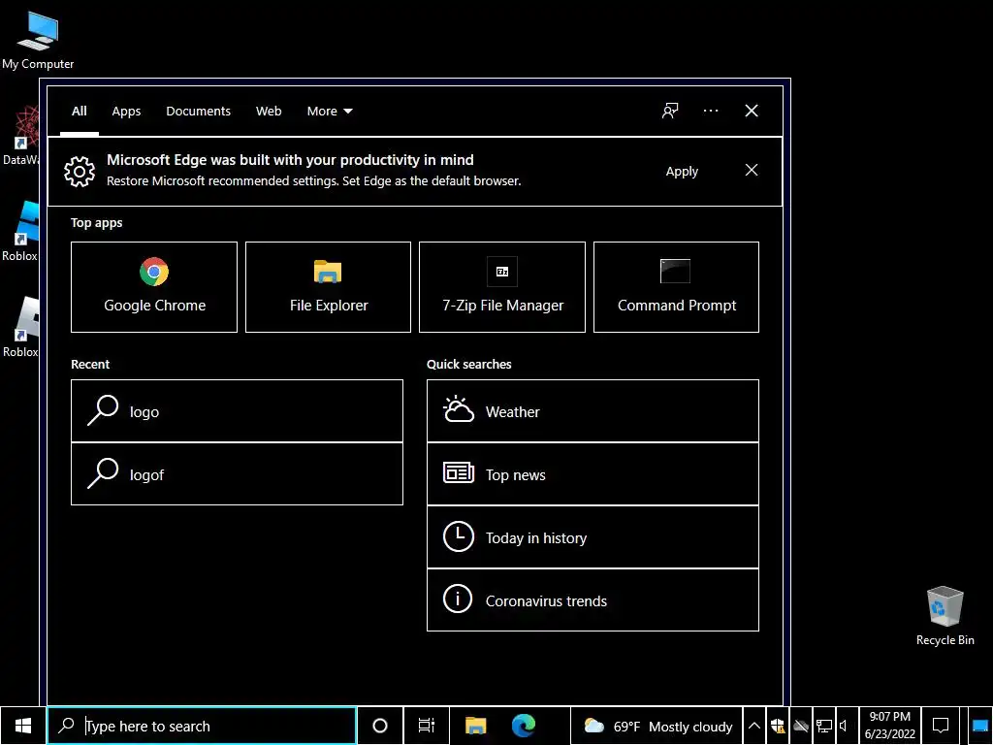Open network status tray icon

824,726
